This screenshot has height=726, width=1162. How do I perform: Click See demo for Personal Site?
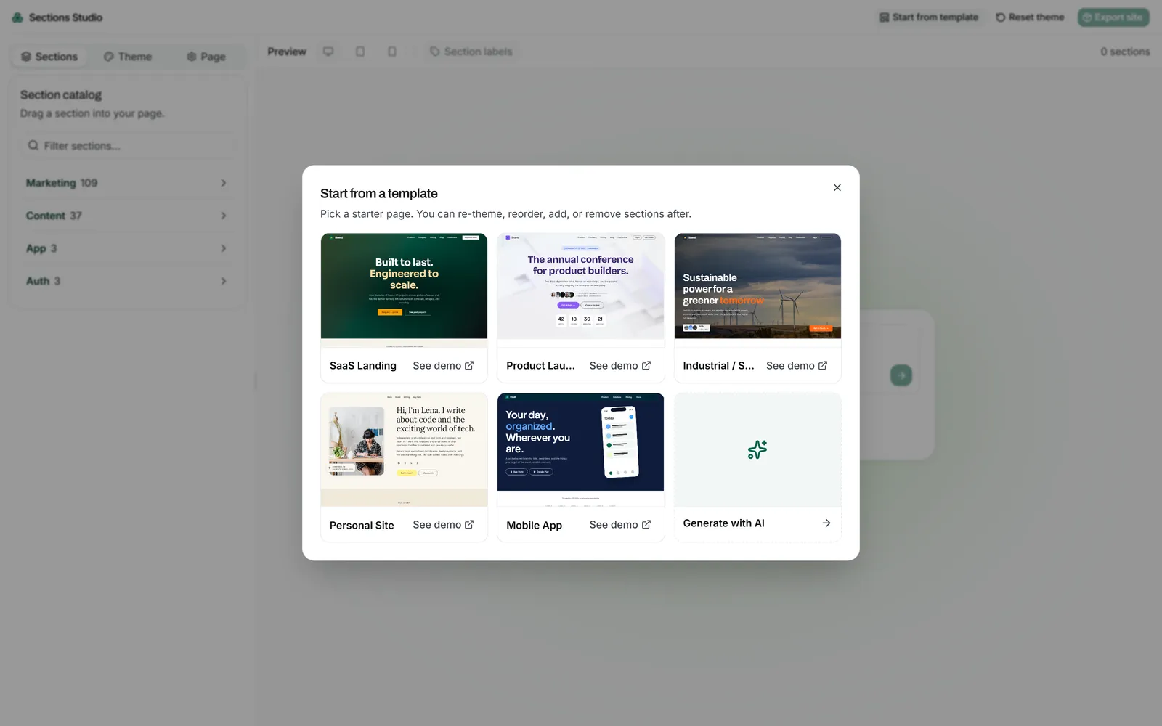[x=443, y=524]
